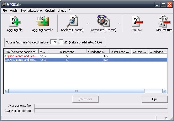Click the list's horizontal scrollbar left arrow
174x121 pixels.
pyautogui.click(x=6, y=91)
